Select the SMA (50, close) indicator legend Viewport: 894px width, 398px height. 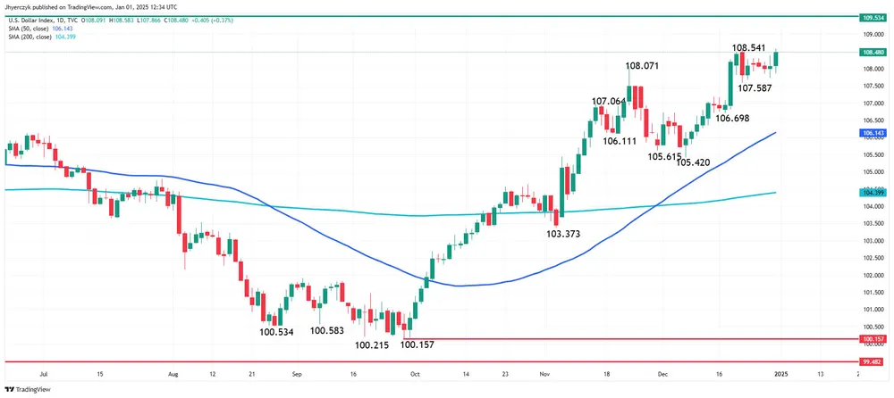point(27,27)
